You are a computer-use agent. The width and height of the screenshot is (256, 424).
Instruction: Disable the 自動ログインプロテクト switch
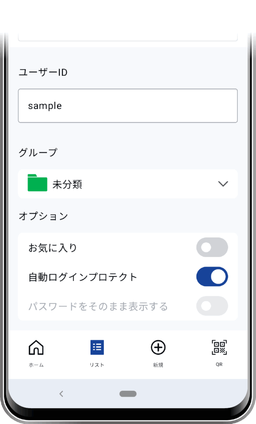(x=212, y=277)
